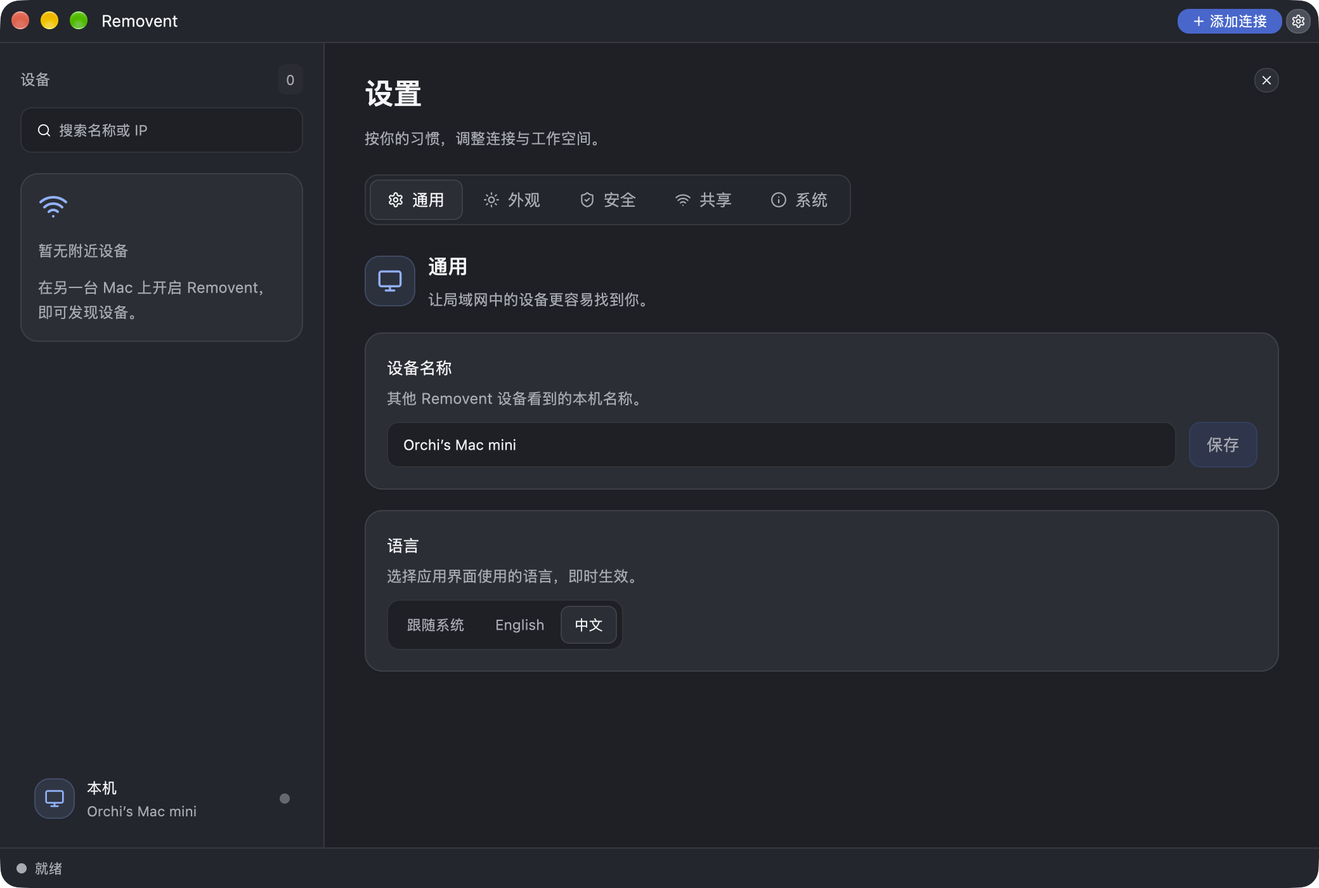Click the Wi-Fi icon in the nearby devices card
The image size is (1319, 888).
tap(53, 206)
